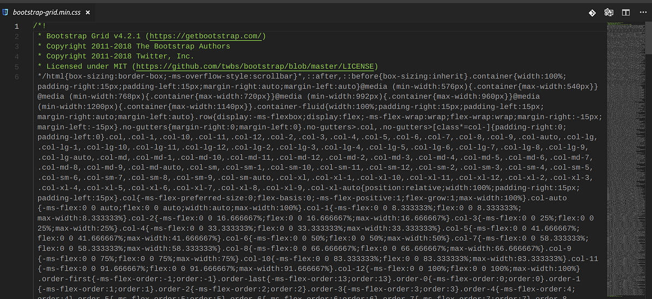
Task: Click the '.col-lg-auto' selector text
Action: [65, 158]
